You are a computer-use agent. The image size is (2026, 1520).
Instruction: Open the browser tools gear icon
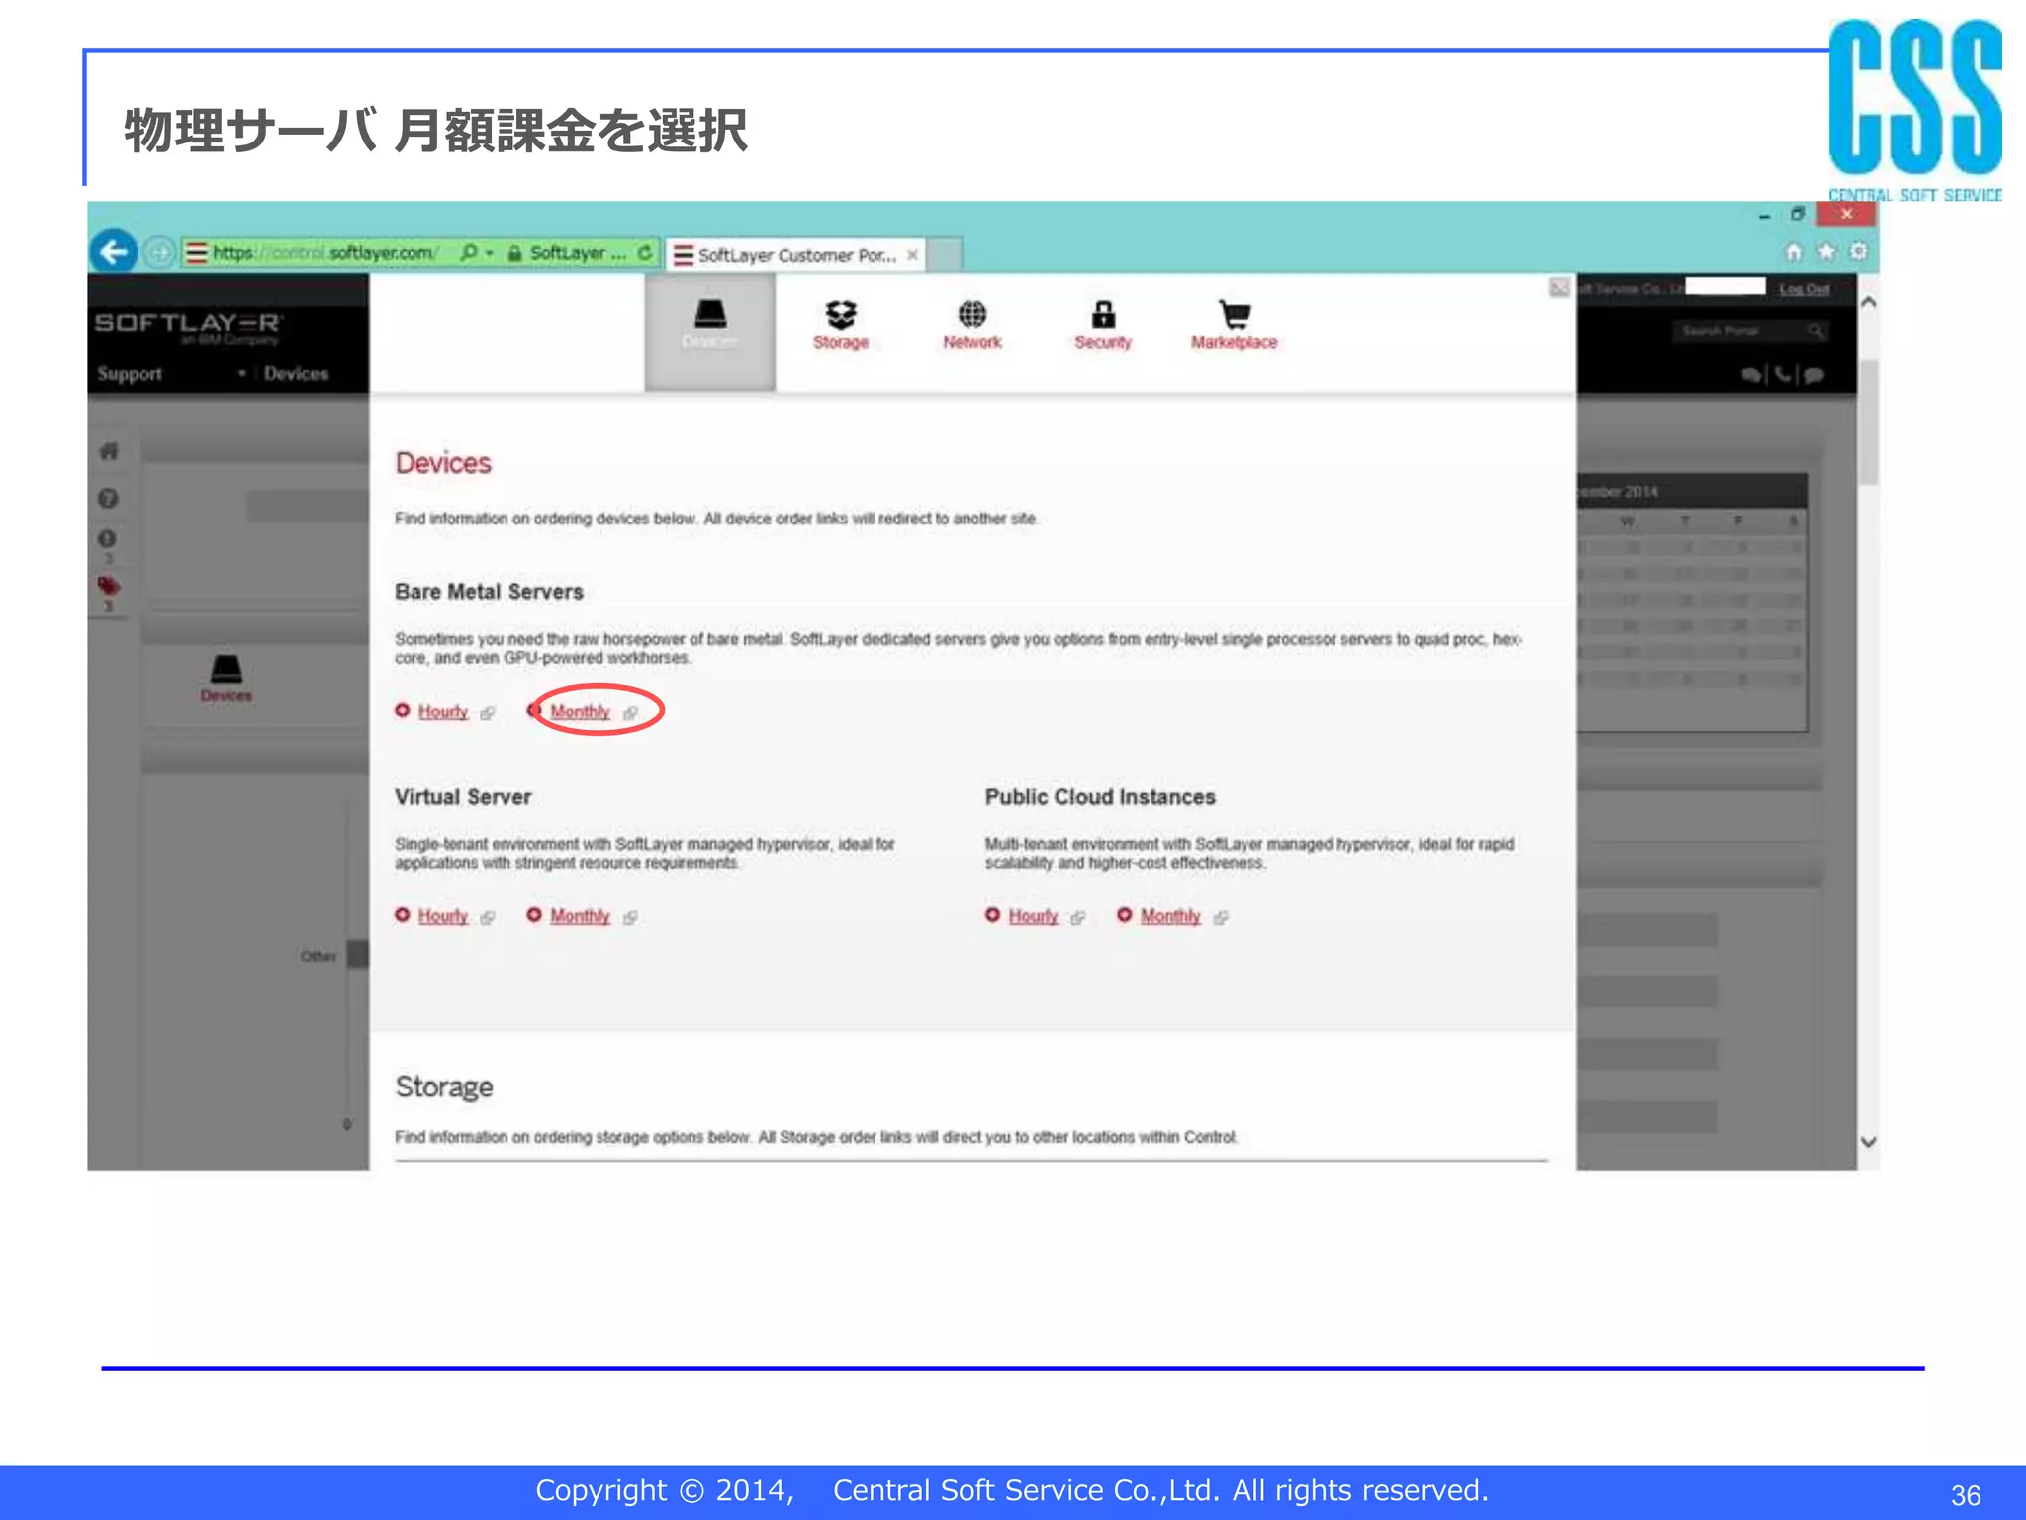click(1859, 252)
